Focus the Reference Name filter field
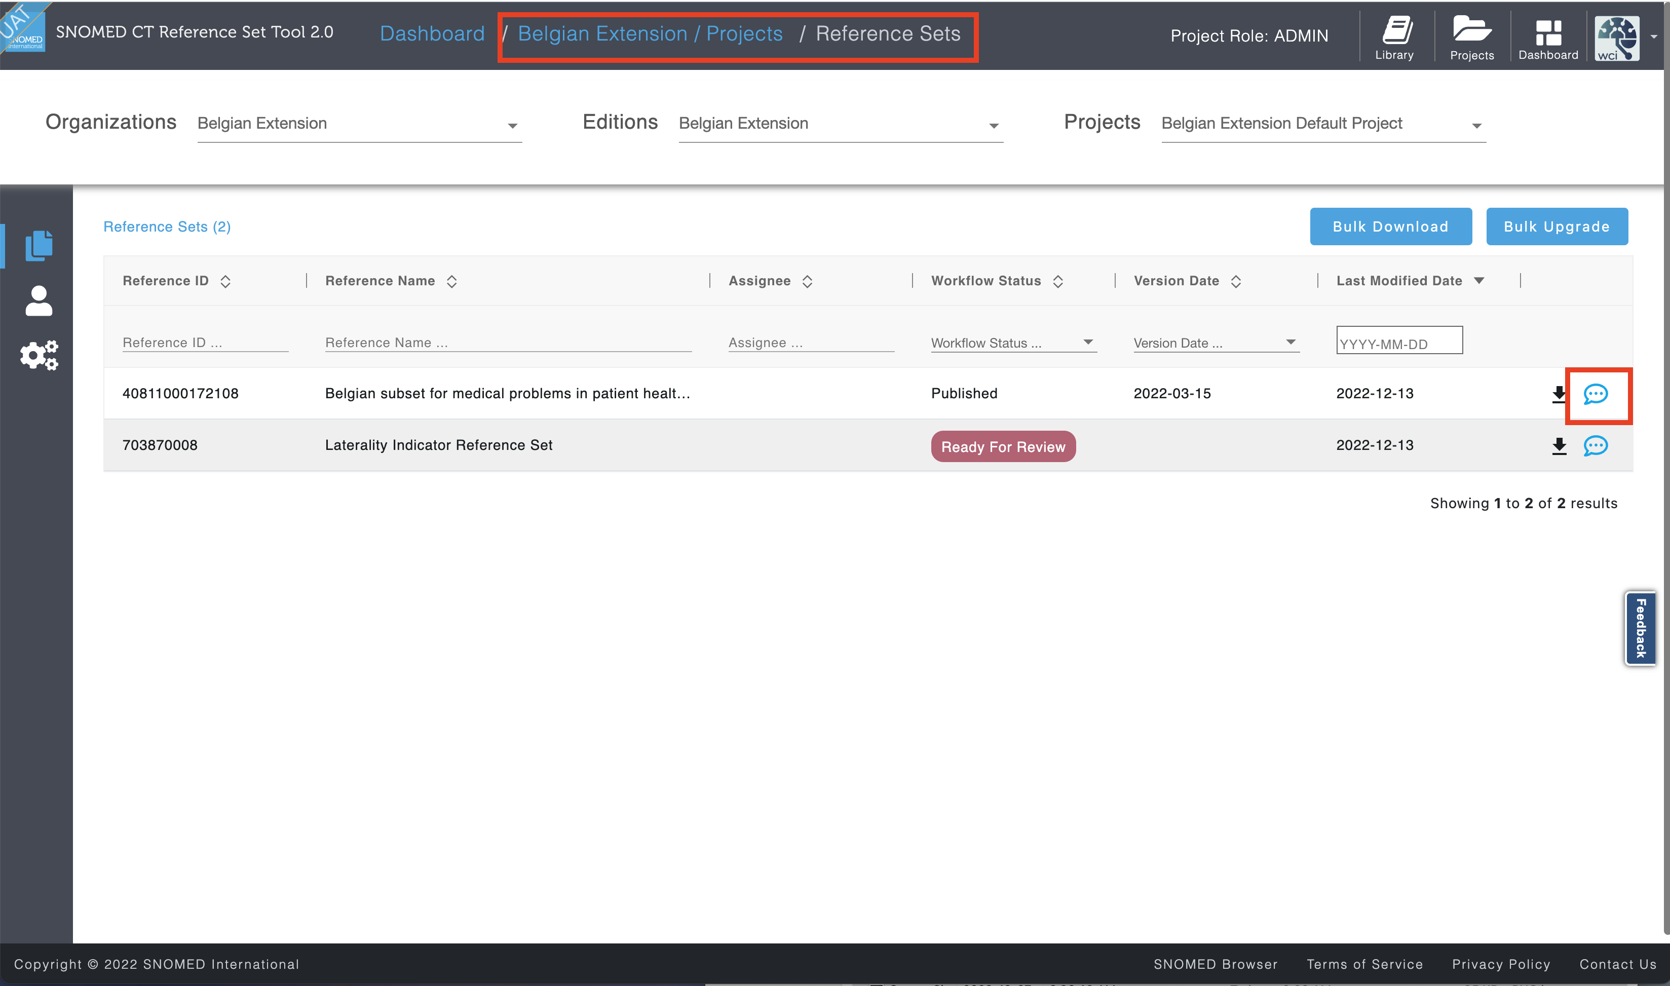 [x=508, y=343]
